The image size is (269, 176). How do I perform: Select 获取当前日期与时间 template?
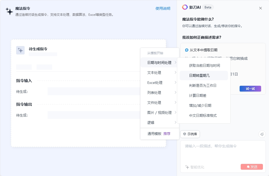point(204,66)
